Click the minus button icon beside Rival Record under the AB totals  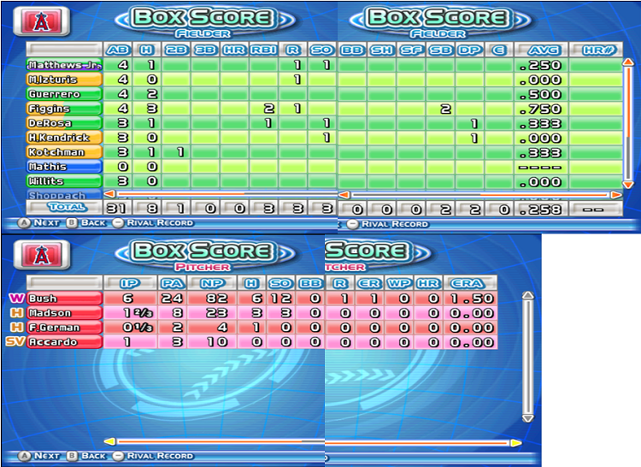(x=118, y=223)
